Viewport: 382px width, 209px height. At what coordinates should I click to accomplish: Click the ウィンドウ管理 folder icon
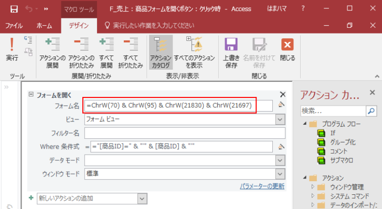(321, 187)
